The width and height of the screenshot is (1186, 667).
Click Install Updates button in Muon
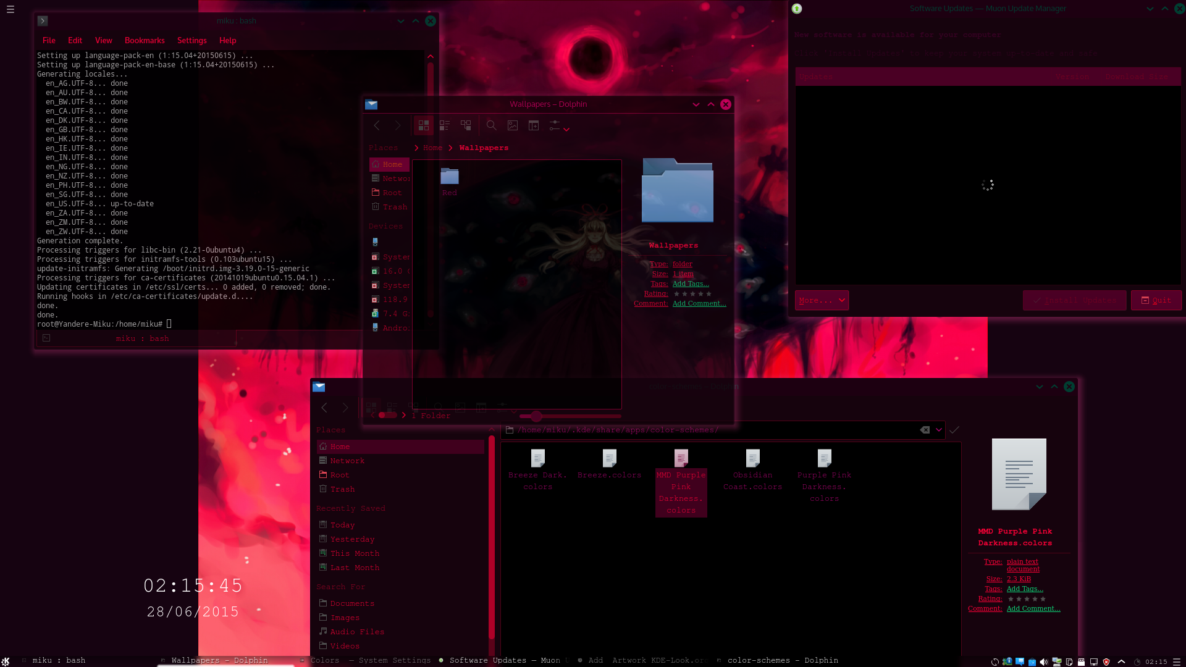click(x=1074, y=300)
